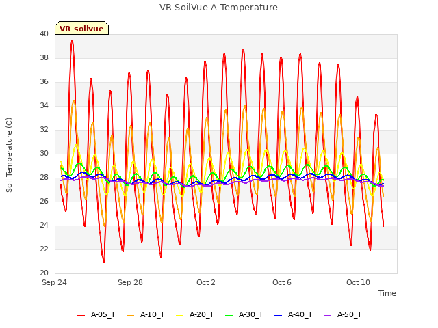The width and height of the screenshot is (438, 328).
Task: Click the Sep 28 x-axis label
Action: 130,282
